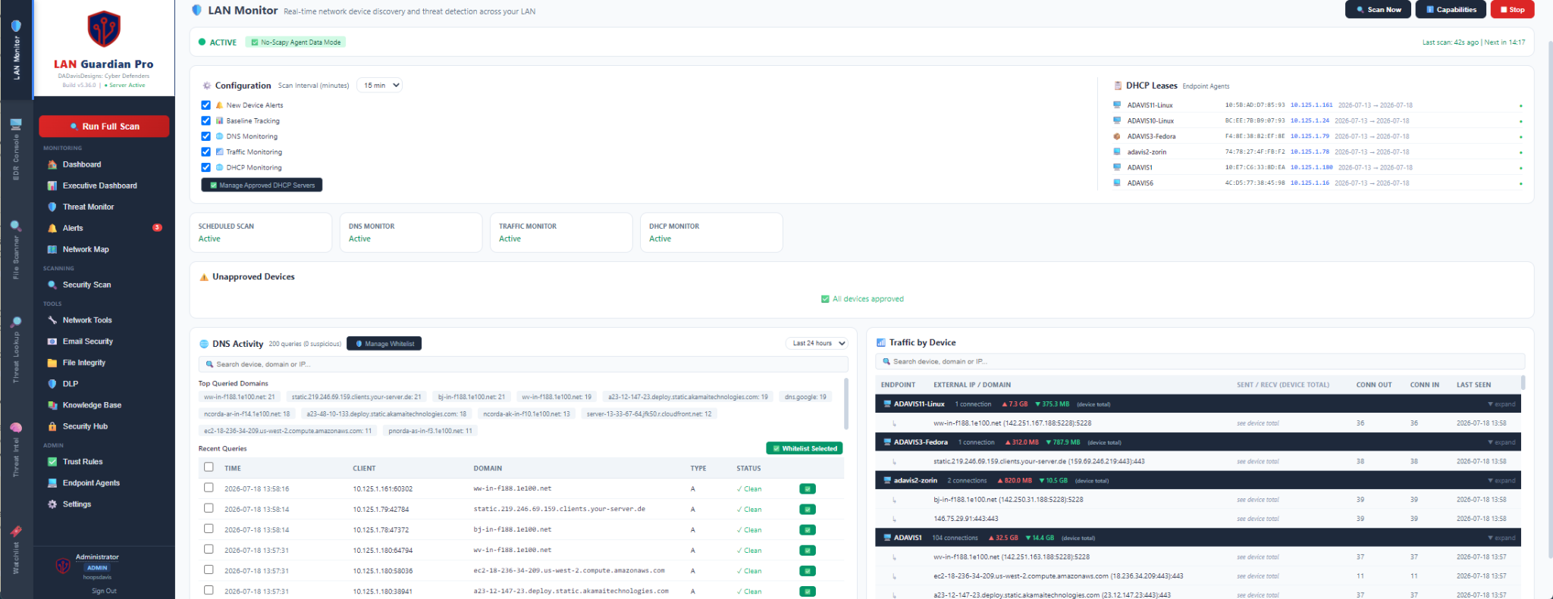
Task: Tick the checkbox for 13:58:16 query row
Action: pyautogui.click(x=209, y=488)
